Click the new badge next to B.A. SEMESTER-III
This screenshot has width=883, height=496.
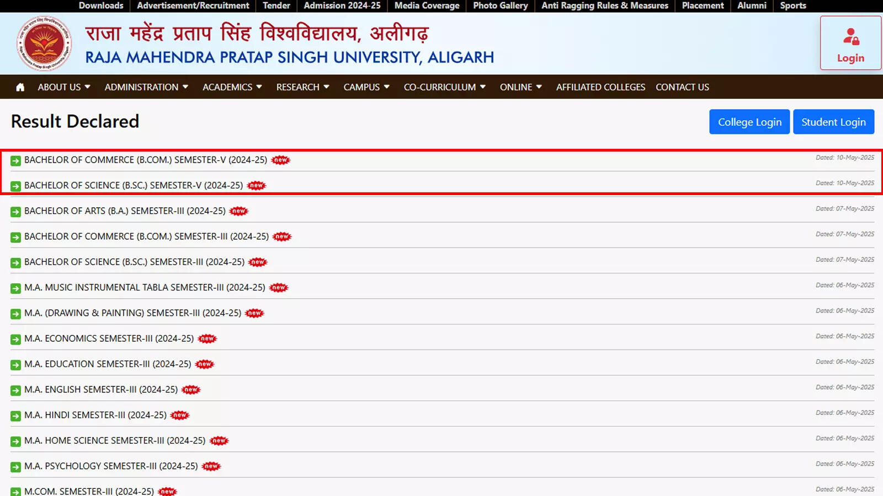(239, 211)
